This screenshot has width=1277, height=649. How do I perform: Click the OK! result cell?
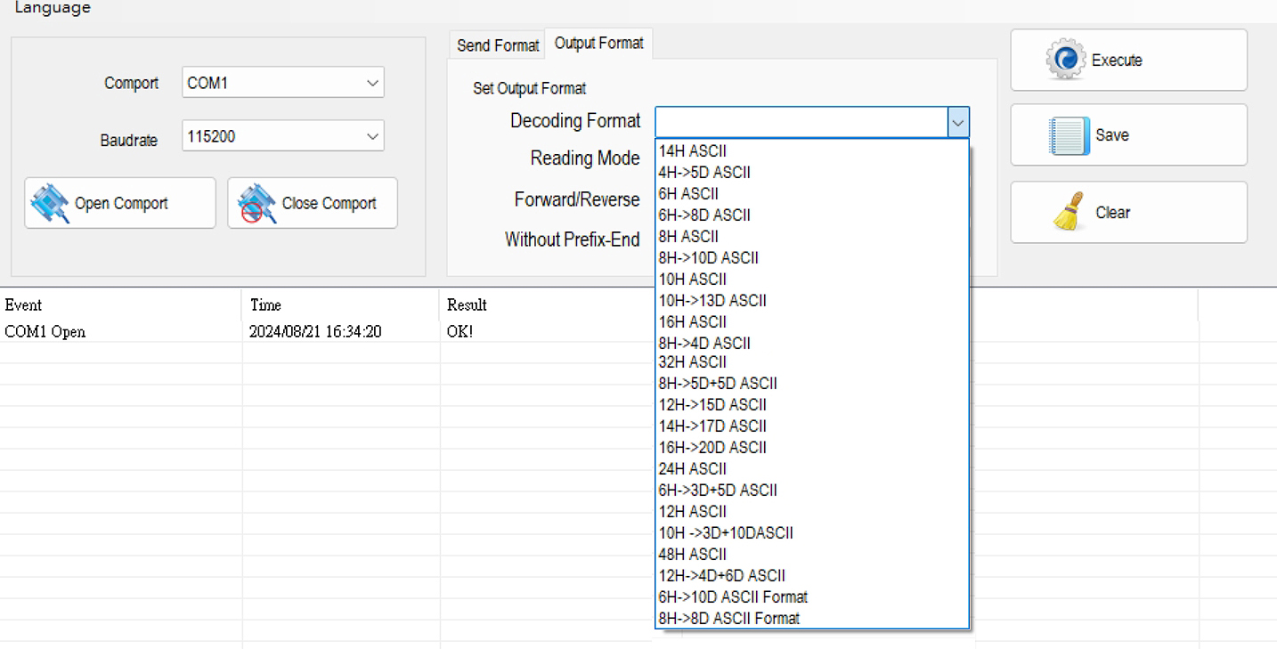(460, 332)
